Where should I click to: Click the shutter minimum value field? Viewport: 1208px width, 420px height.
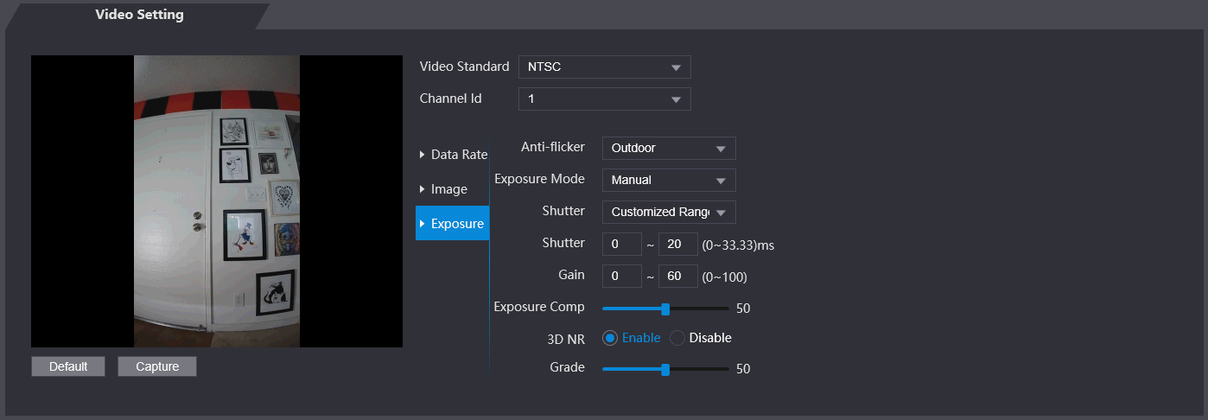coord(622,245)
